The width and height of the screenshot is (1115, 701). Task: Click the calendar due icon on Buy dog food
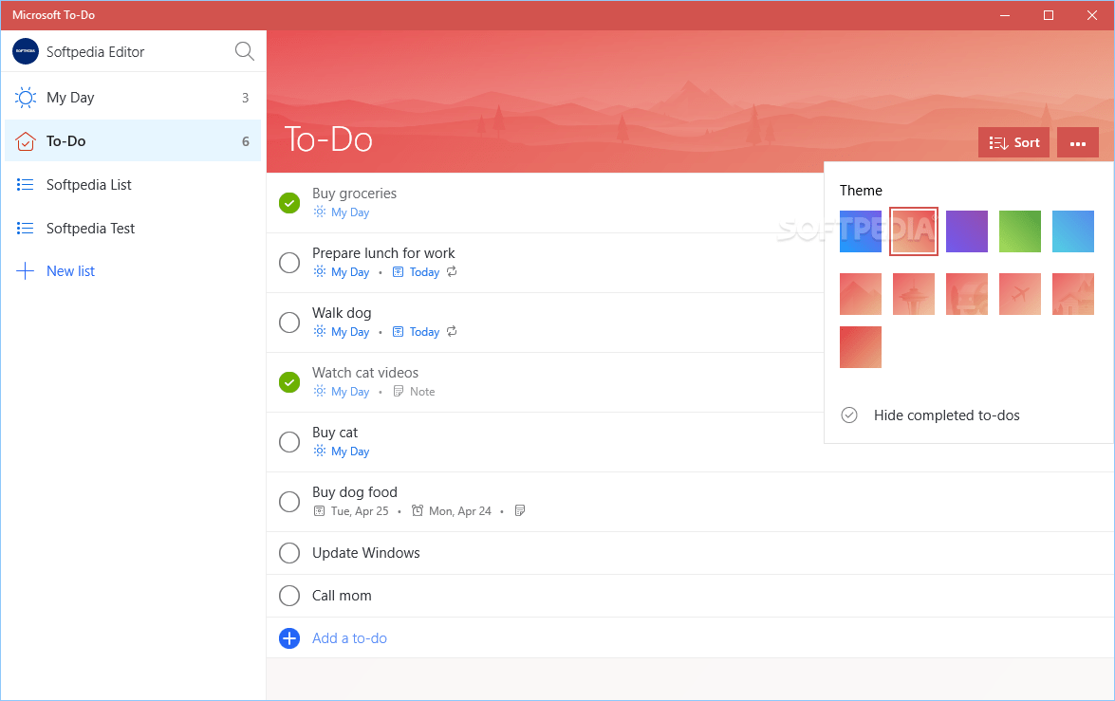[x=319, y=510]
